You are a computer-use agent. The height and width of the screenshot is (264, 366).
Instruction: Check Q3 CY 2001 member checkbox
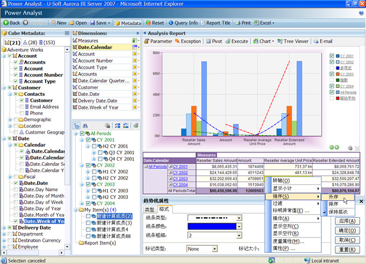[x=100, y=152]
